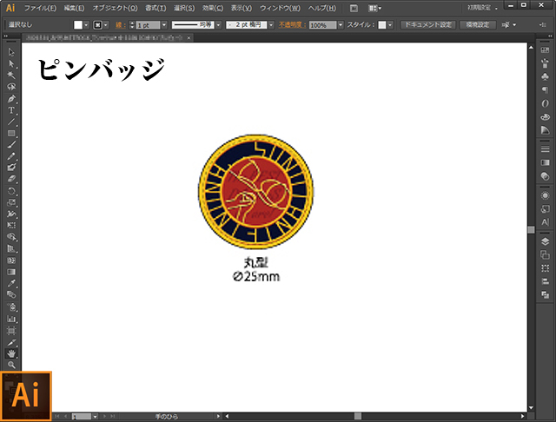The image size is (556, 422).
Task: Open the 均等 stroke profile dropdown
Action: point(218,25)
